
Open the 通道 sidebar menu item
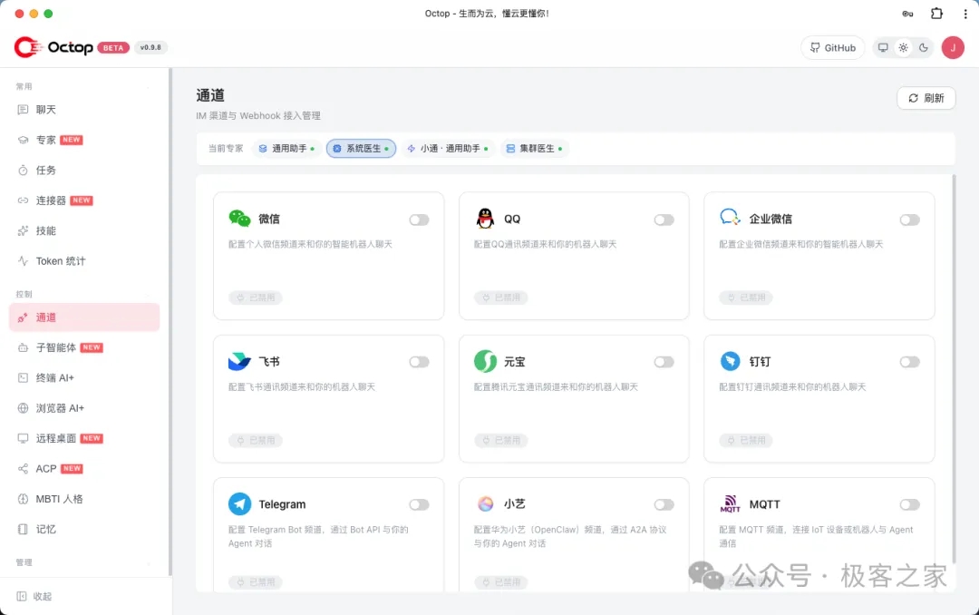click(x=84, y=317)
